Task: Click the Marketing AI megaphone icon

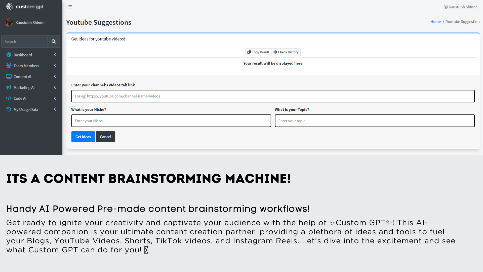Action: (9, 87)
